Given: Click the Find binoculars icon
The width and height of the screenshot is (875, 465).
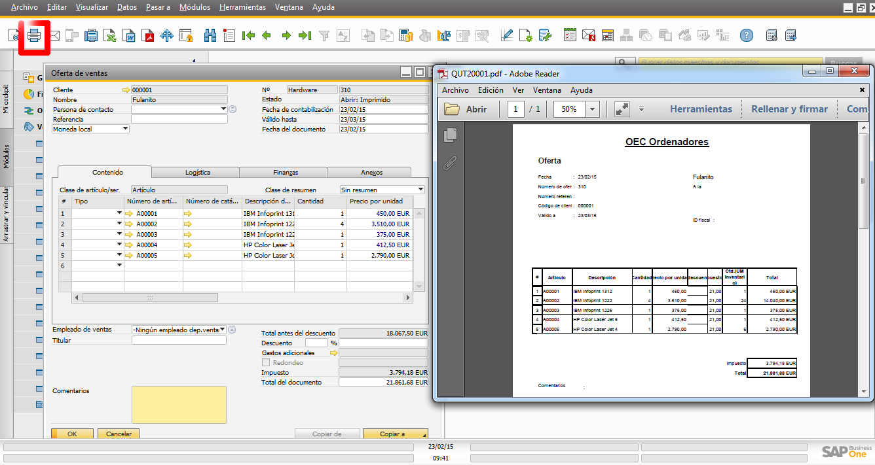Looking at the screenshot, I should pyautogui.click(x=210, y=35).
